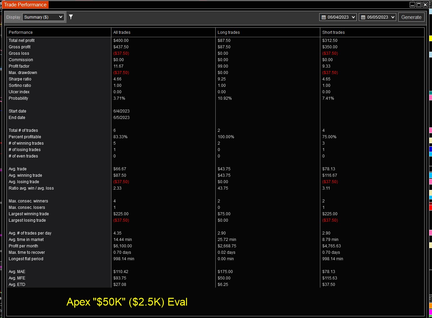
Task: Select the $6,100.00 profit per month value
Action: [123, 246]
